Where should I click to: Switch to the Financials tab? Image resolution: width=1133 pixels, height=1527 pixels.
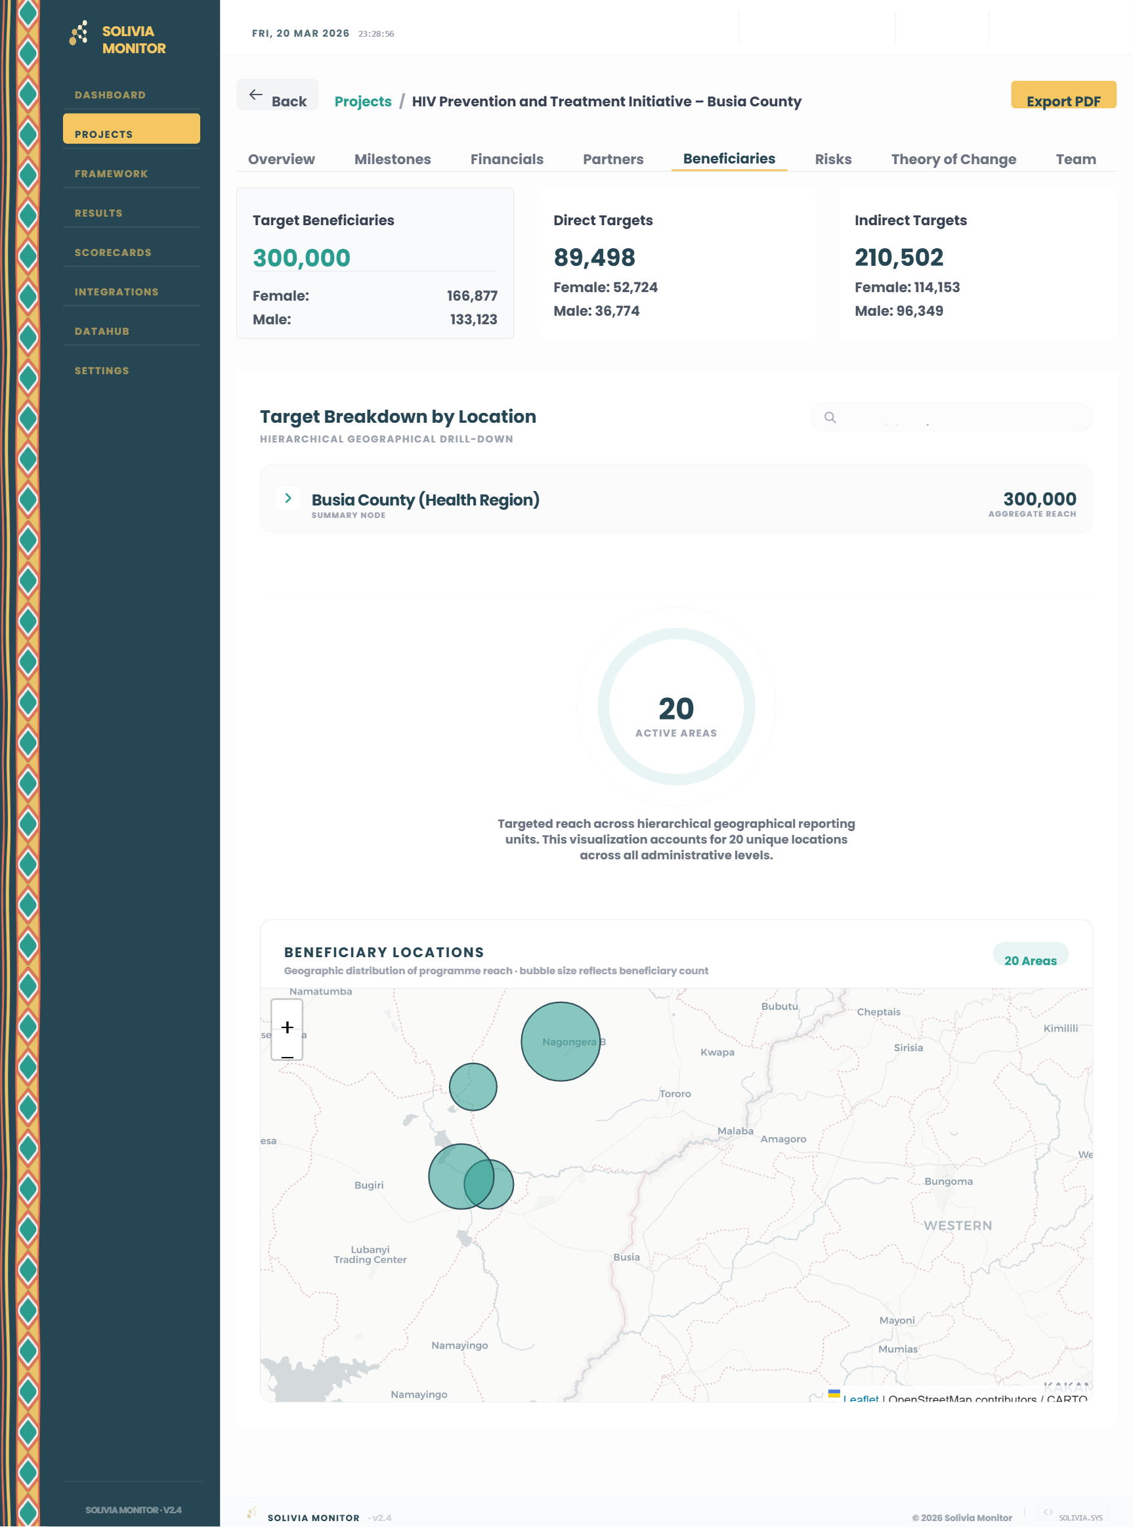point(506,158)
